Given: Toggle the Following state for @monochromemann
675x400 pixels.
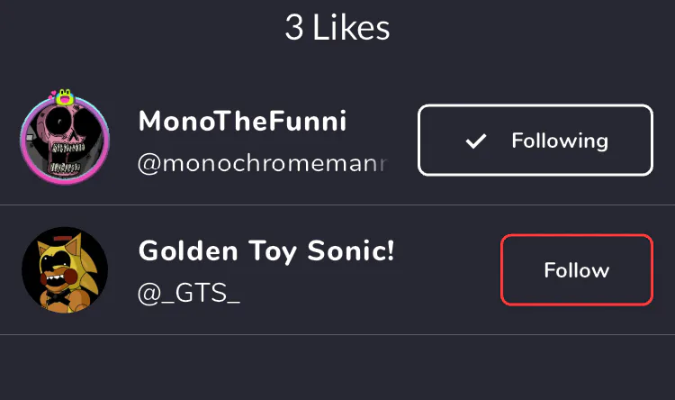Looking at the screenshot, I should (535, 141).
